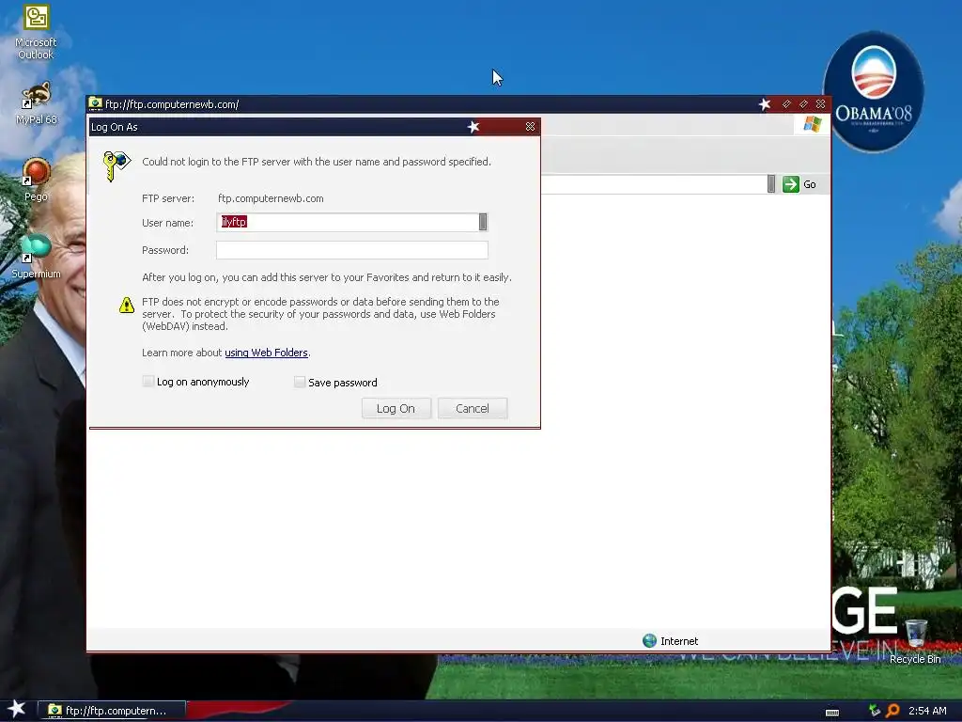Screen dimensions: 962x722
Task: Click the Internet status bar text
Action: click(679, 641)
